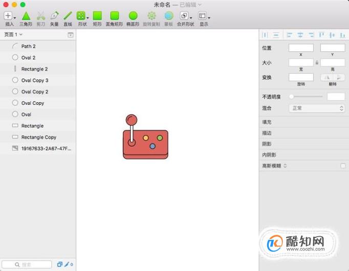The height and width of the screenshot is (271, 349).
Task: Pick the Rounded Rectangle (圆角矩形) tool
Action: tap(115, 19)
